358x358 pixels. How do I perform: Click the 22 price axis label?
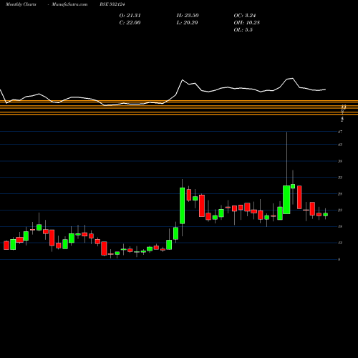pyautogui.click(x=340, y=210)
